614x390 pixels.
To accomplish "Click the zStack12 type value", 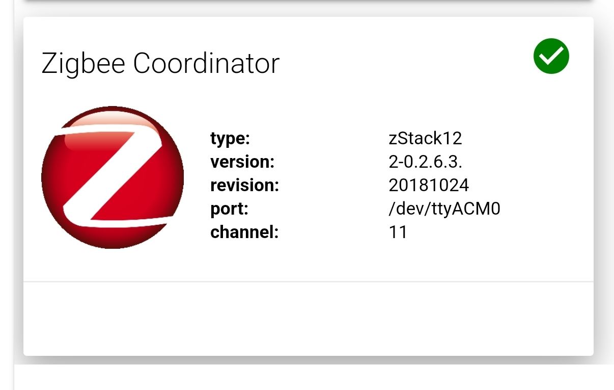I will pos(425,138).
